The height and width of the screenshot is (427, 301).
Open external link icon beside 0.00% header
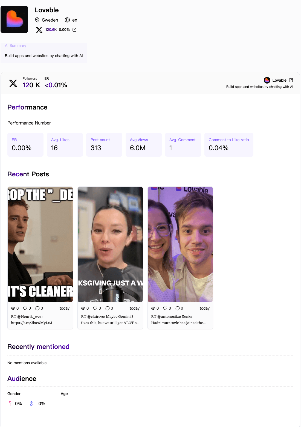tap(74, 30)
